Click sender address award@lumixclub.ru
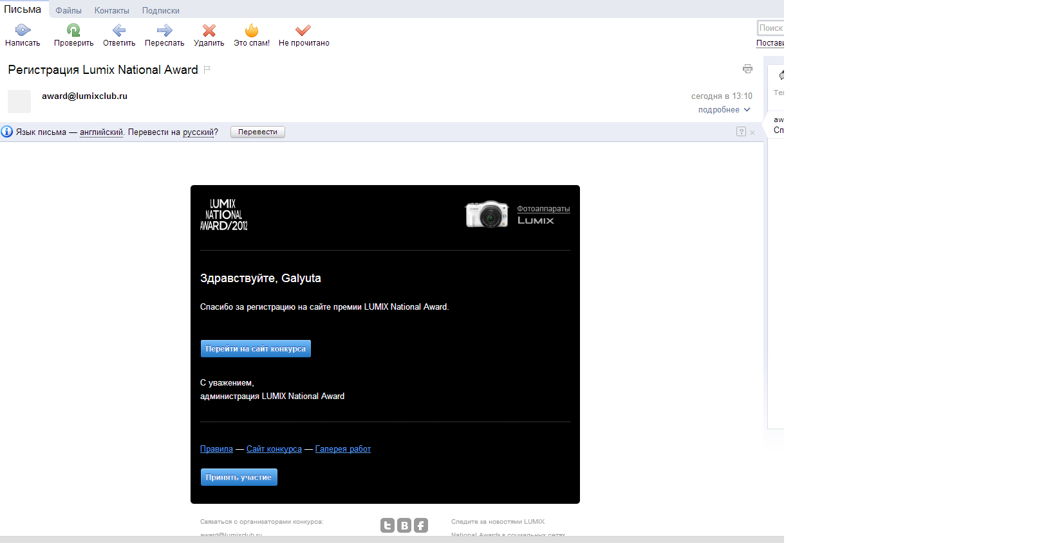1037x543 pixels. pos(84,96)
